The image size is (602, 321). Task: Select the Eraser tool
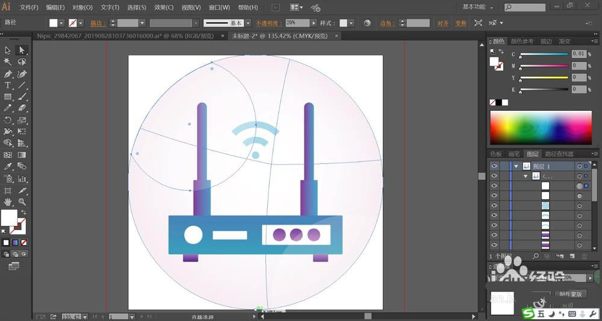pyautogui.click(x=22, y=108)
